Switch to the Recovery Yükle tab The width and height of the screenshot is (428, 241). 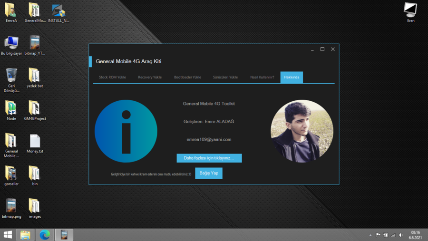[150, 77]
